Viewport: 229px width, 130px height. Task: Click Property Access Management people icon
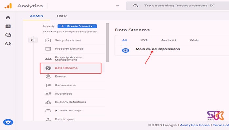pos(48,58)
